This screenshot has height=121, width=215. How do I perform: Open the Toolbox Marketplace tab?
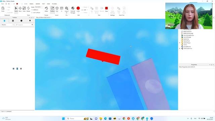4,21
